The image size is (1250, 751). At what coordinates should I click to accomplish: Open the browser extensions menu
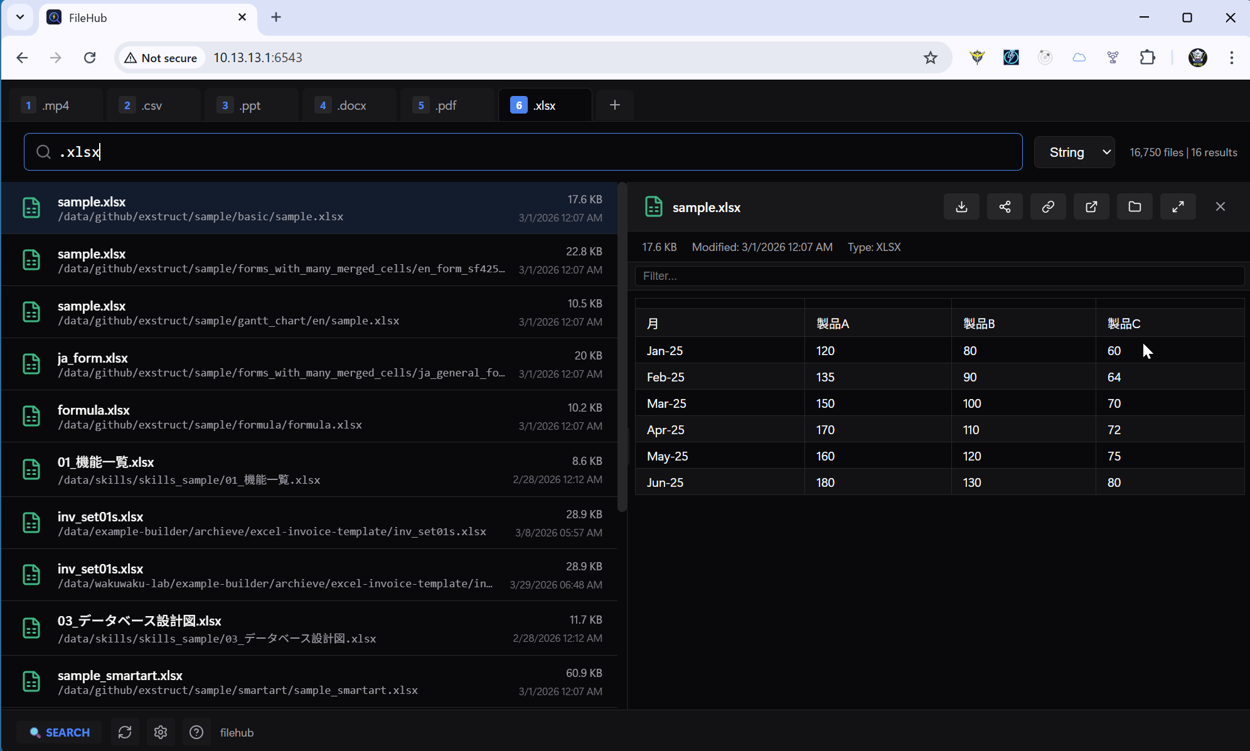click(x=1148, y=57)
